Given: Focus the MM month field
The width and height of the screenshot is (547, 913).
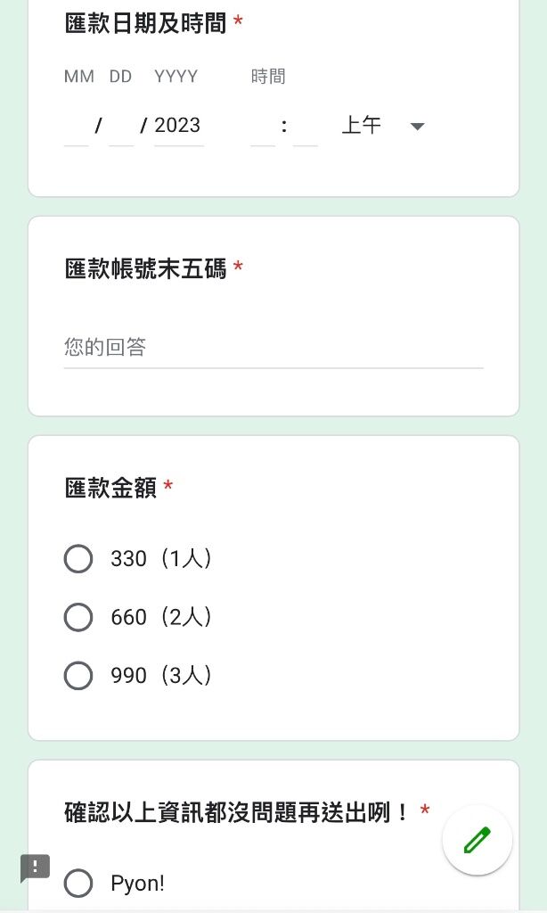Looking at the screenshot, I should coord(77,127).
